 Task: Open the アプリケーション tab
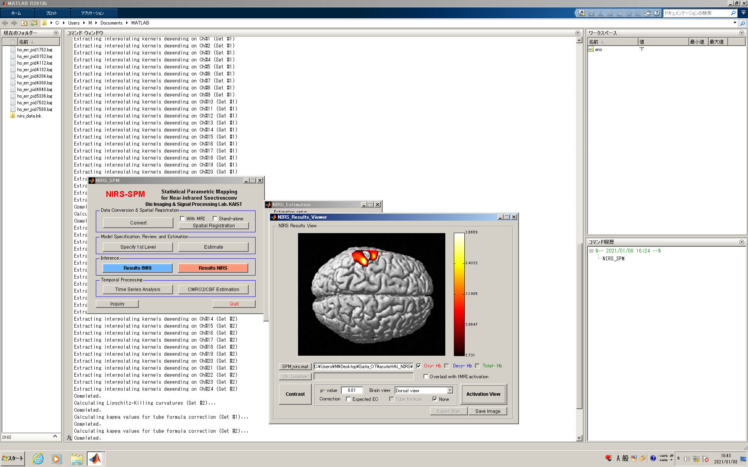coord(92,13)
